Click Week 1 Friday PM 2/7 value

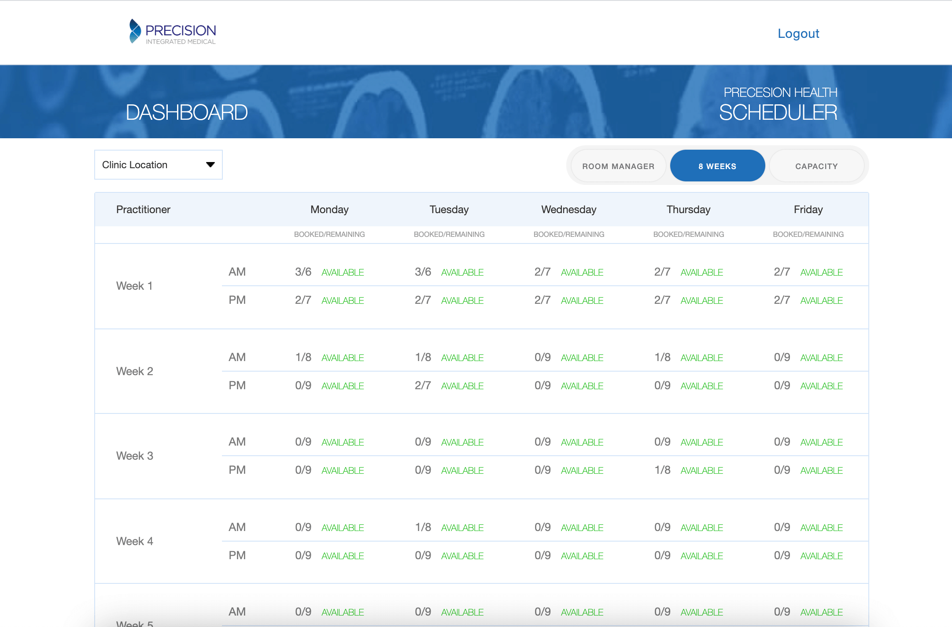pos(782,300)
